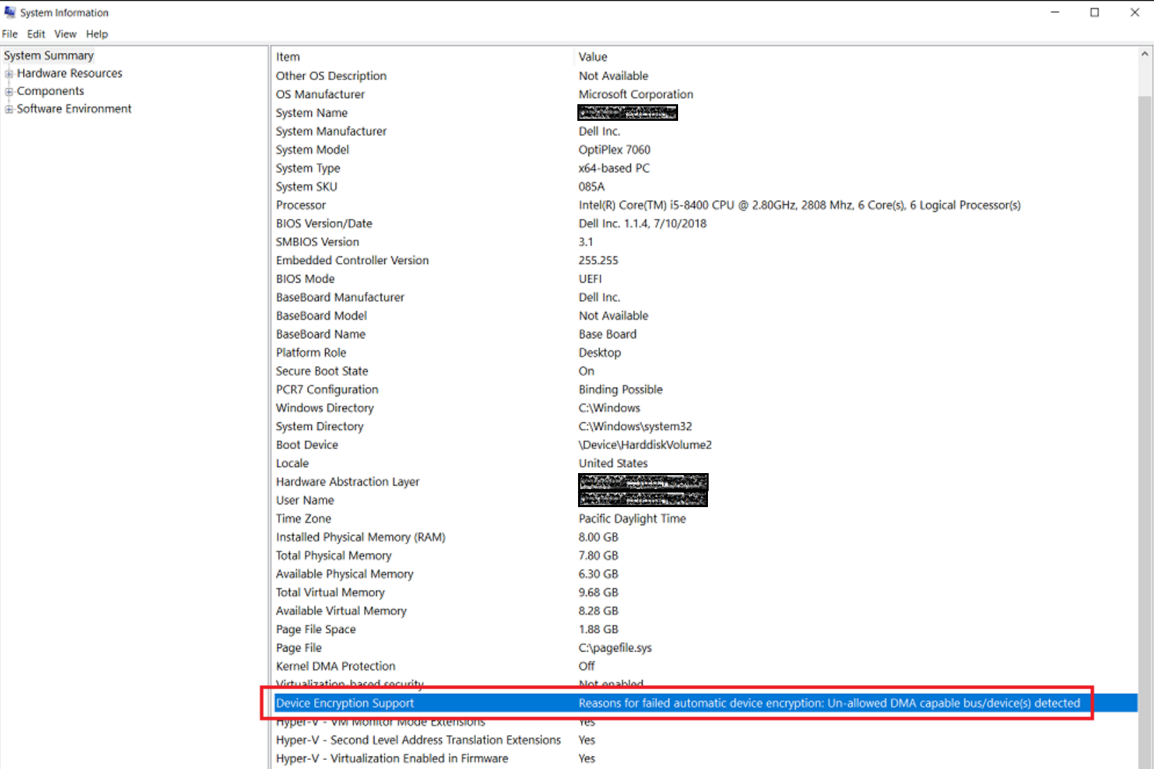Screen dimensions: 1154x769
Task: Open the Edit menu
Action: (x=35, y=33)
